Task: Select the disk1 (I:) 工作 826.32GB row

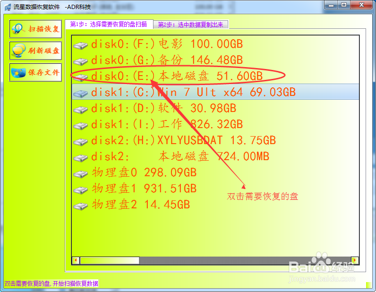Action: coord(215,125)
